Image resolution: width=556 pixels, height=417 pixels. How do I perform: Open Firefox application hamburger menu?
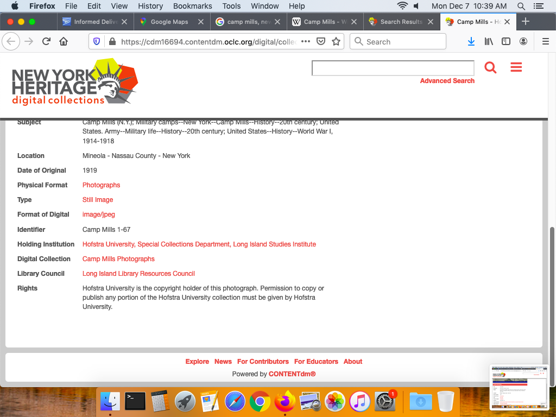click(x=546, y=42)
